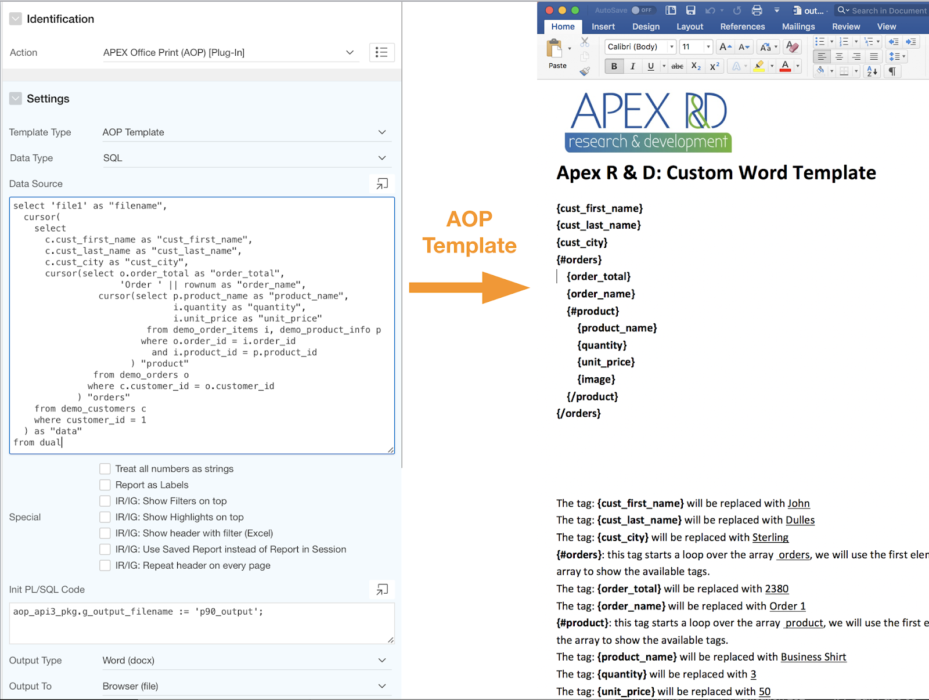
Task: Click the Format Painter brush icon
Action: click(x=585, y=71)
